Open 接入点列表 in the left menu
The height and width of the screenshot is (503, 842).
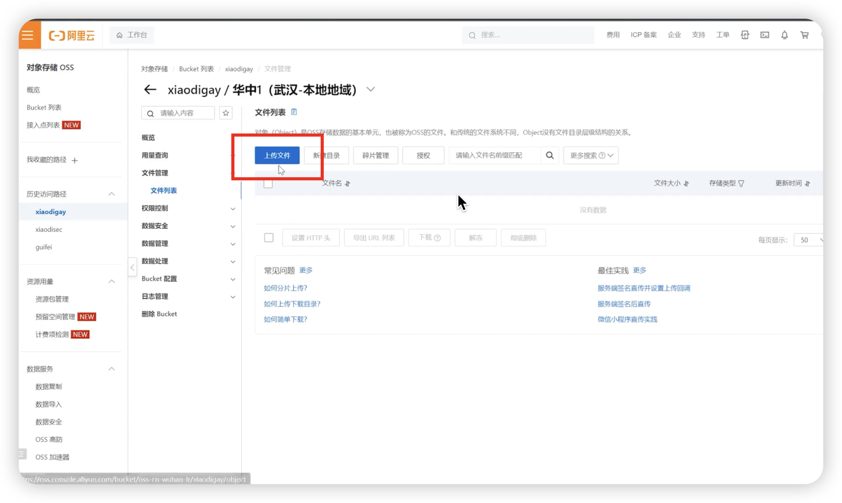coord(43,125)
